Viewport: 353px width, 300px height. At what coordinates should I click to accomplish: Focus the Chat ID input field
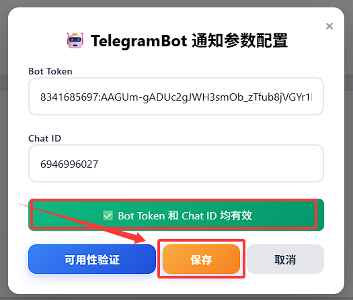click(176, 164)
